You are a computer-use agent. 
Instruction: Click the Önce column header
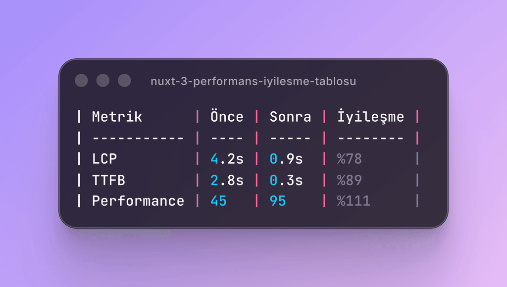pos(226,117)
